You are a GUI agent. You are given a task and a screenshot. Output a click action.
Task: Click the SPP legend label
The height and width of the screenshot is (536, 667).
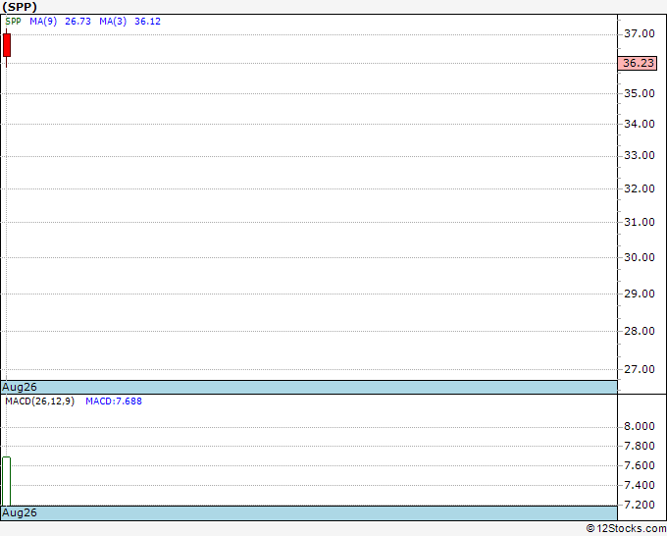tap(13, 22)
